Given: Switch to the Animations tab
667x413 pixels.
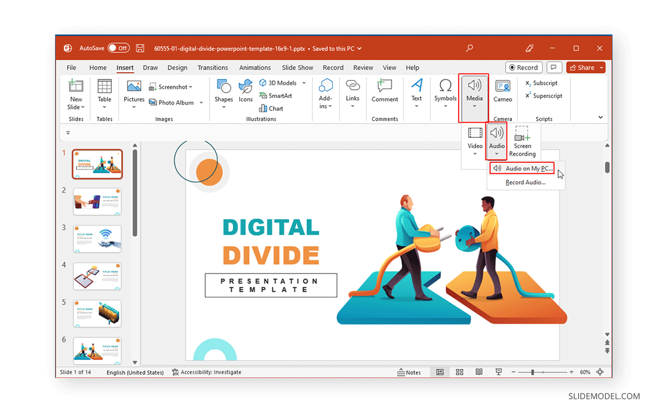Looking at the screenshot, I should click(x=255, y=67).
